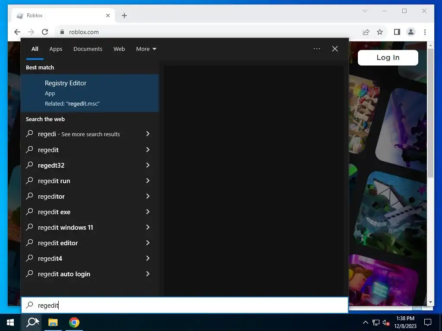
Task: Open the Windows Start menu
Action: coord(10,322)
